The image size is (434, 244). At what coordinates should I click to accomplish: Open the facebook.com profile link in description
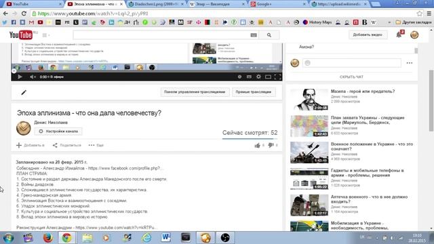point(125,168)
